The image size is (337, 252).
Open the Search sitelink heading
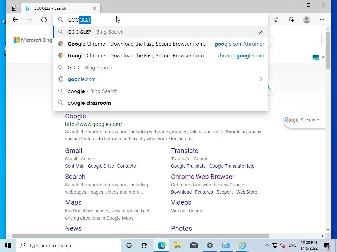point(75,177)
